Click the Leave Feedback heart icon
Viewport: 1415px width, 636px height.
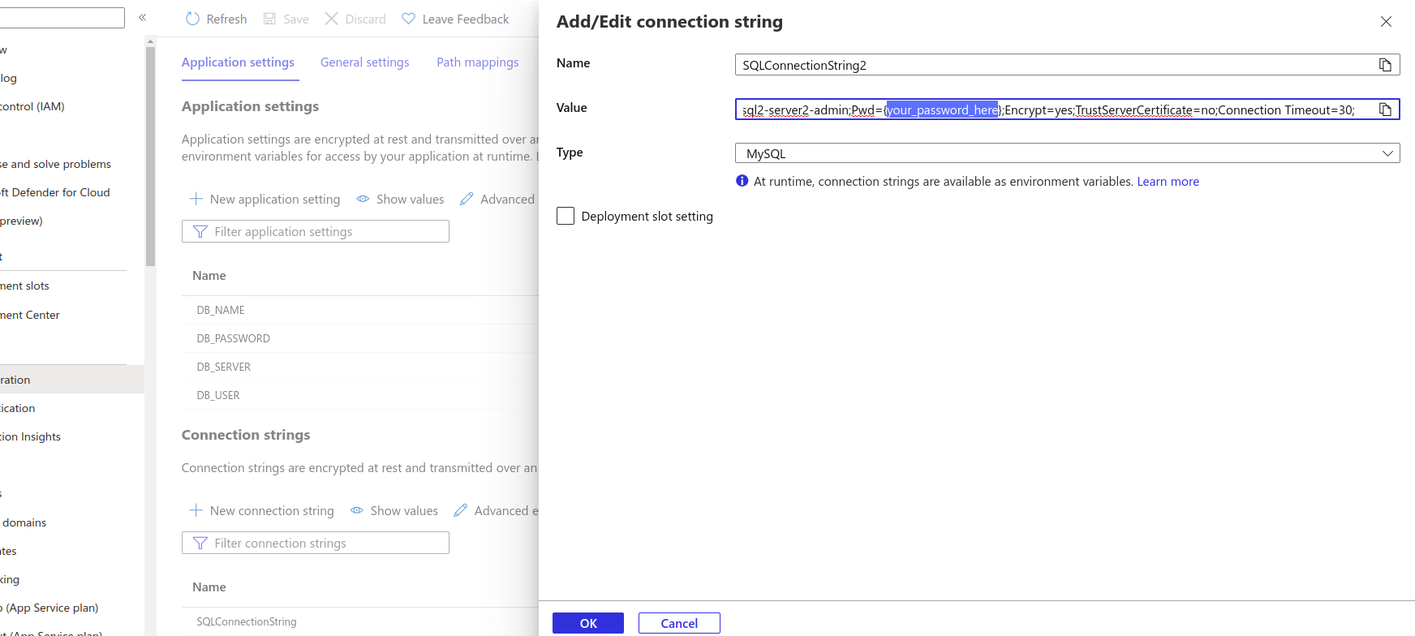pos(408,19)
